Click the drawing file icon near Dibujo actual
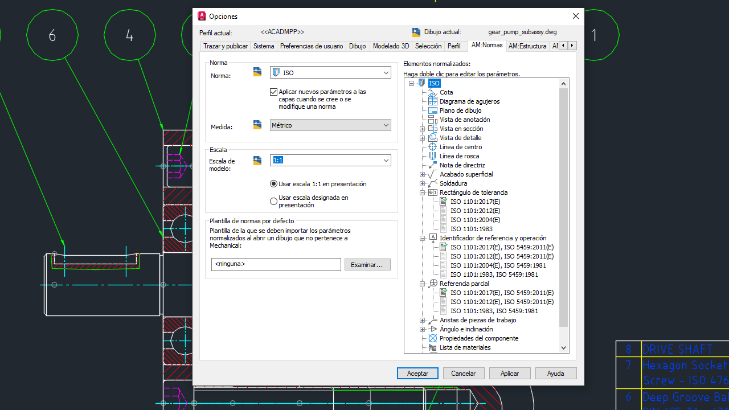The image size is (729, 410). pos(416,32)
